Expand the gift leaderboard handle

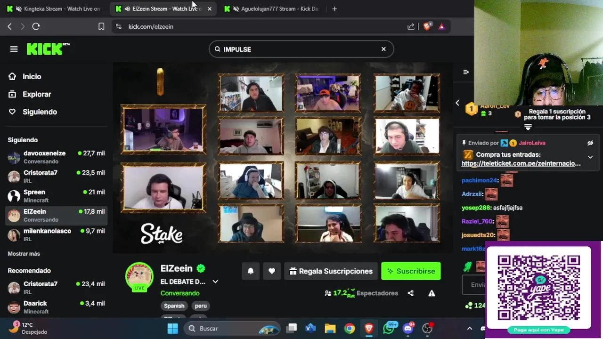(x=528, y=128)
